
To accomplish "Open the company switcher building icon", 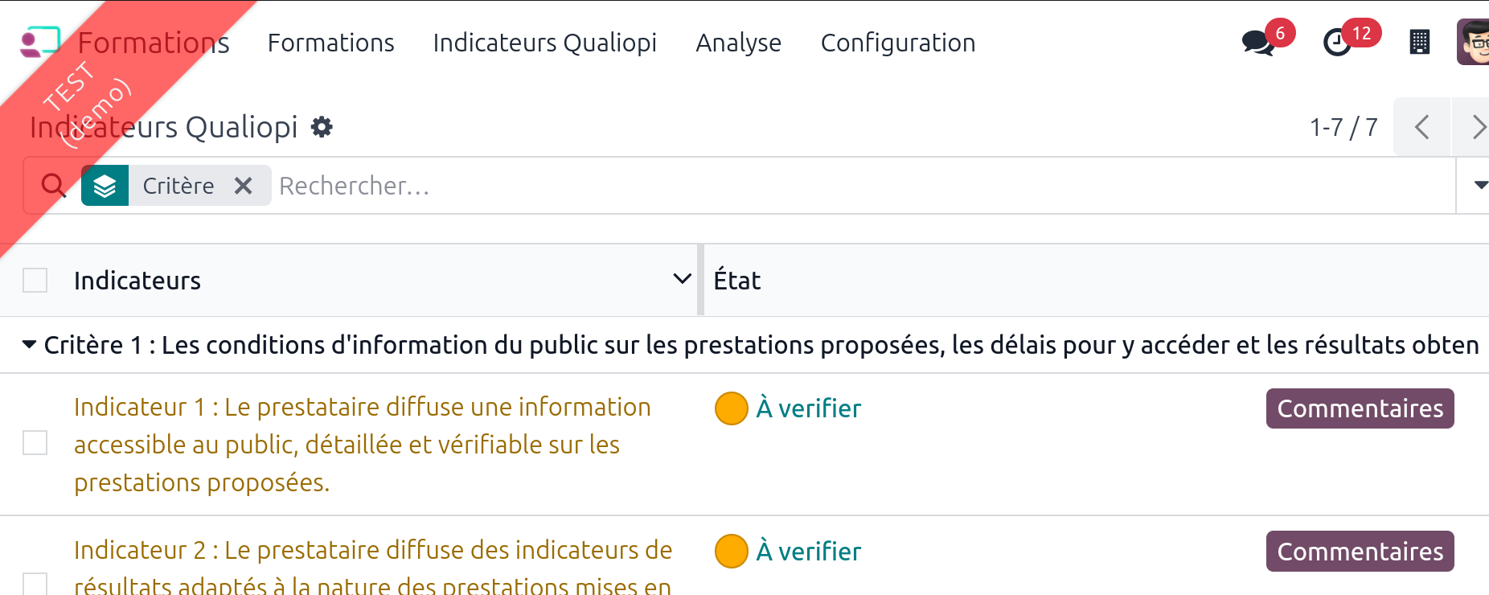I will 1420,43.
